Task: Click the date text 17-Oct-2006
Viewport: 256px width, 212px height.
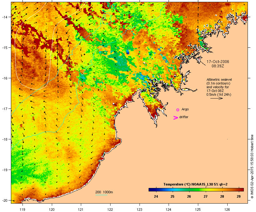Action: point(218,62)
